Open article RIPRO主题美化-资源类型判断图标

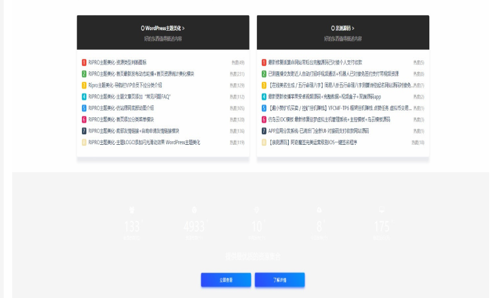(117, 62)
